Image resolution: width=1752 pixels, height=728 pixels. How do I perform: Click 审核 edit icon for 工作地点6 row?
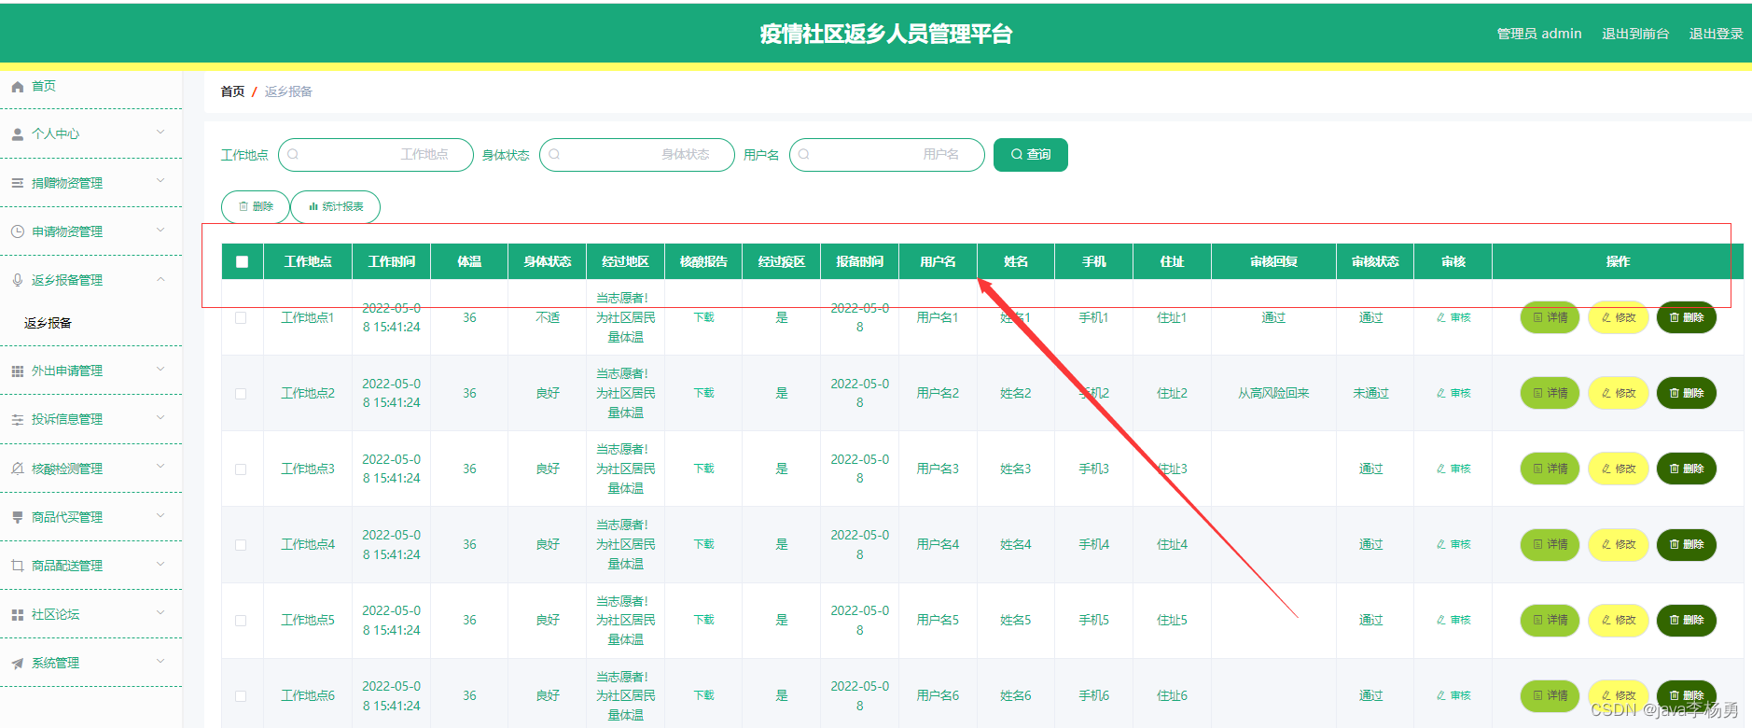tap(1441, 696)
